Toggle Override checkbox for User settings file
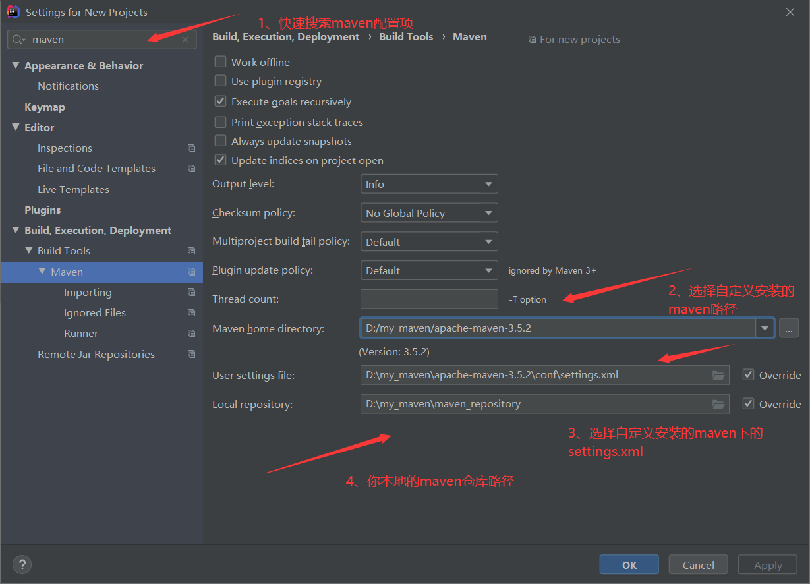Screen dimensions: 810x584 click(748, 375)
